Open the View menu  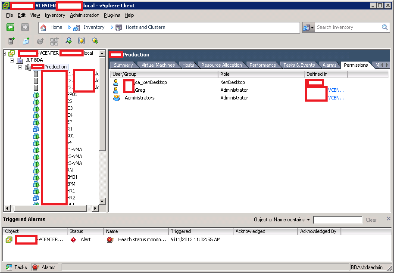(x=35, y=15)
